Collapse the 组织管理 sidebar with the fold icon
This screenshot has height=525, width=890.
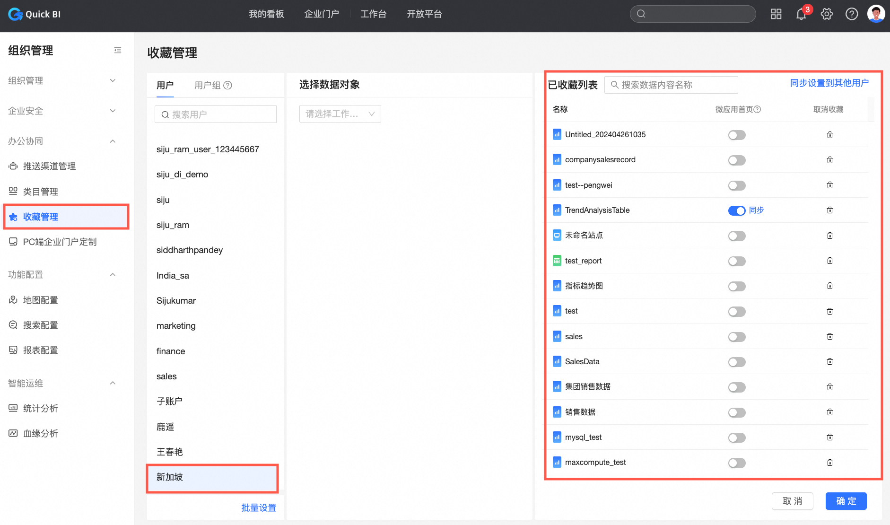tap(118, 50)
